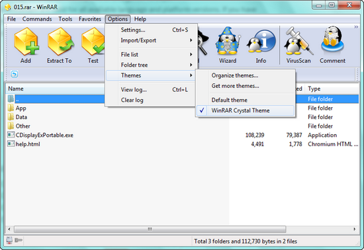The image size is (364, 250).
Task: Sort by the Type column header
Action: [332, 89]
